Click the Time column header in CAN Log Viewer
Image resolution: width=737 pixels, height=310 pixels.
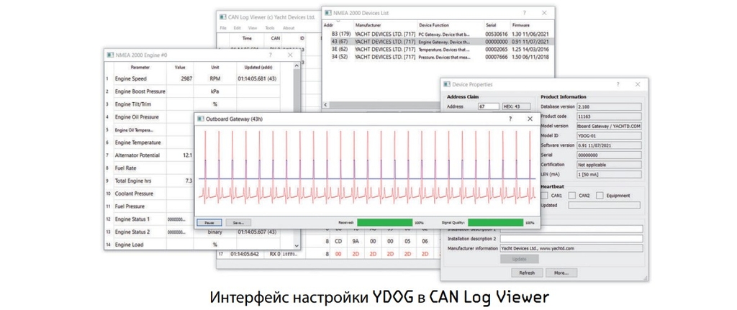tap(247, 39)
